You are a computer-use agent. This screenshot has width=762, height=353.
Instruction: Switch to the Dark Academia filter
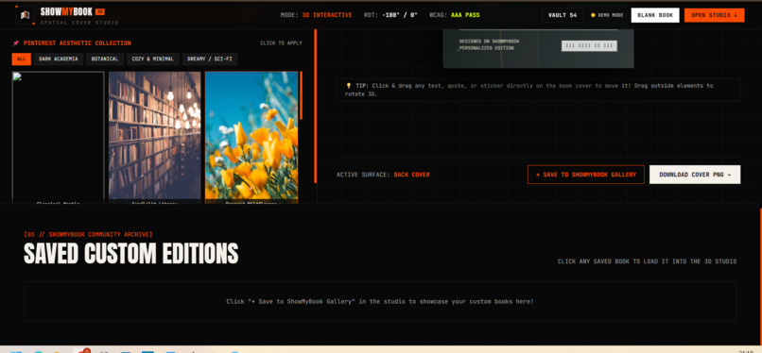click(59, 59)
